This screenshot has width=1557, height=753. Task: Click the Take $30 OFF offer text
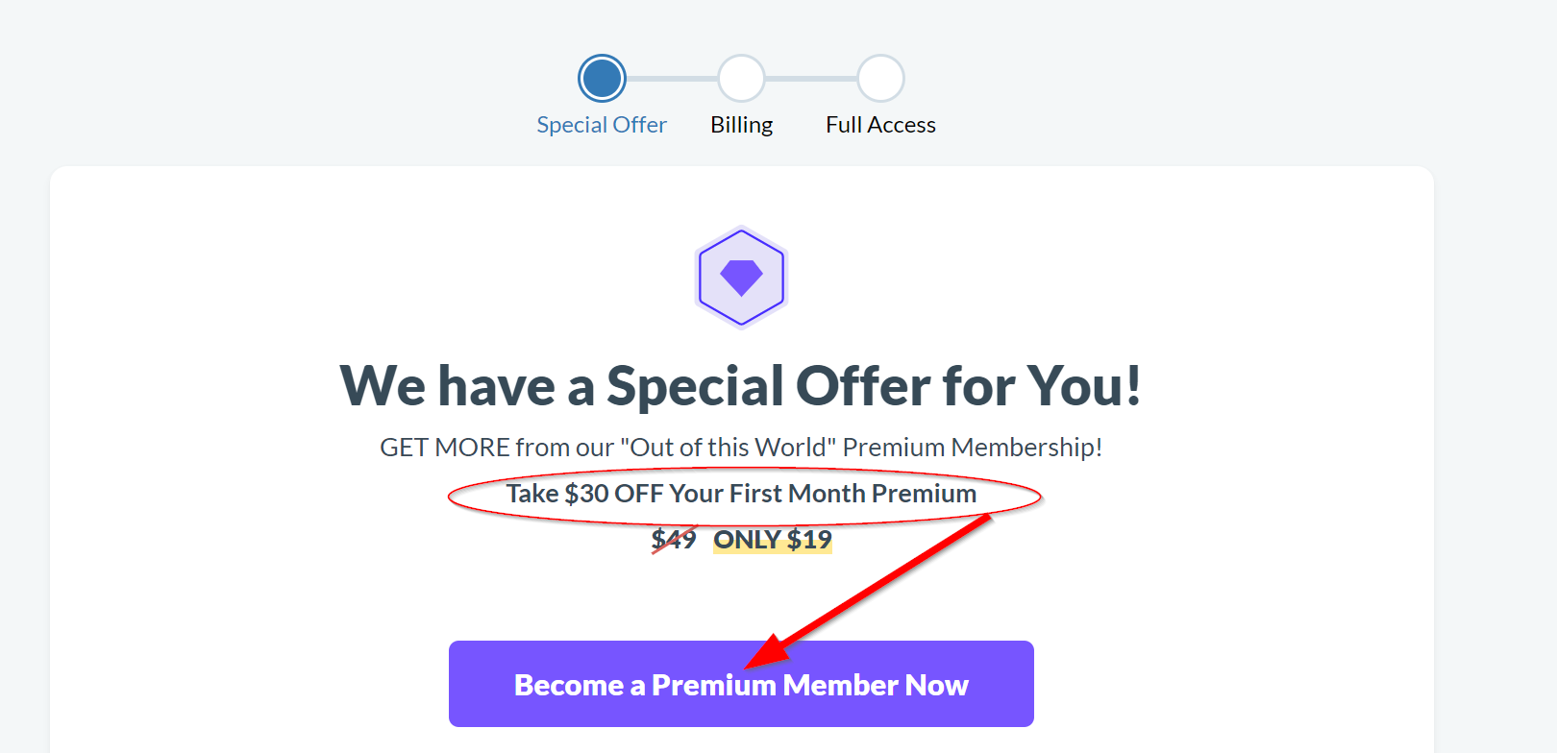[741, 494]
